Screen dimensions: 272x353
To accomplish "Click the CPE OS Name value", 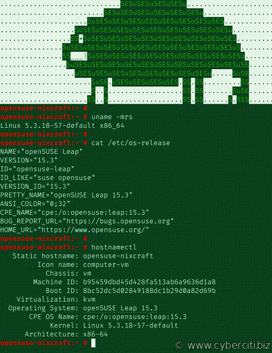I will 135,317.
